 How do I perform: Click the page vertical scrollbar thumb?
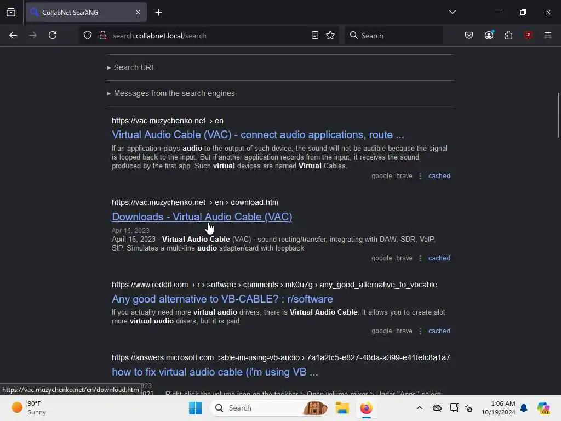coord(558,115)
